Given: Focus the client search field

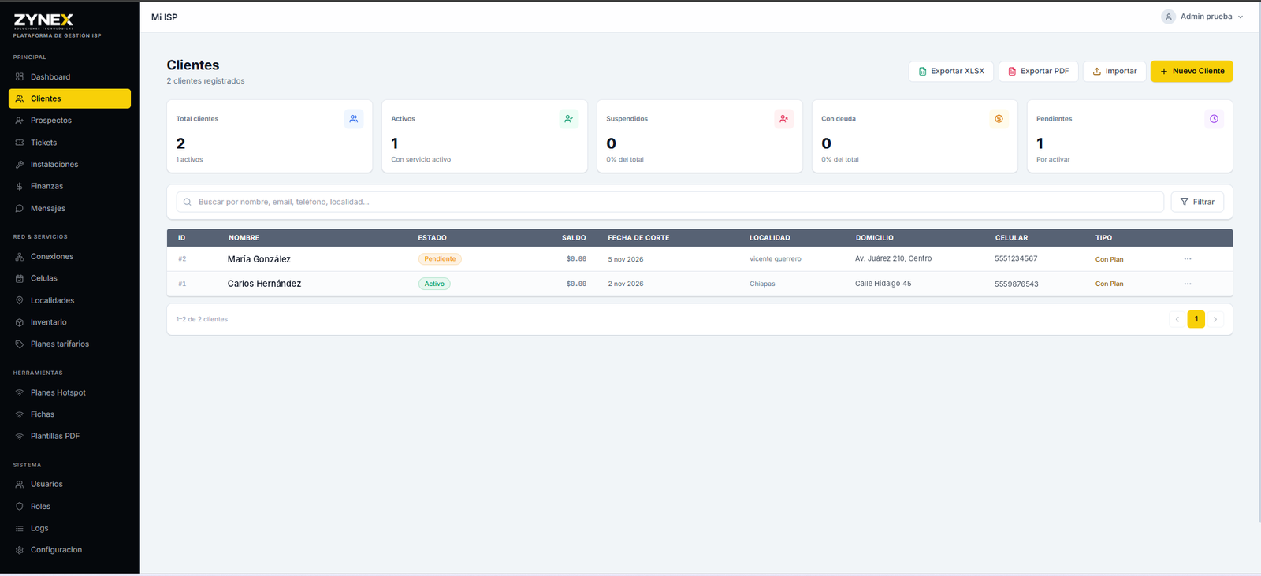Looking at the screenshot, I should [x=670, y=202].
